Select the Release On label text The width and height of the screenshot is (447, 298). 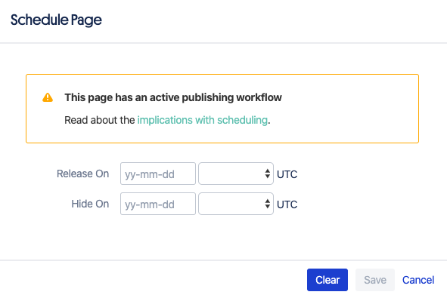click(x=82, y=174)
